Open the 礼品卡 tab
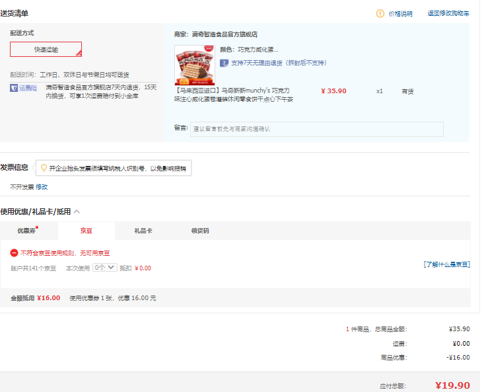This screenshot has height=392, width=484. [143, 231]
